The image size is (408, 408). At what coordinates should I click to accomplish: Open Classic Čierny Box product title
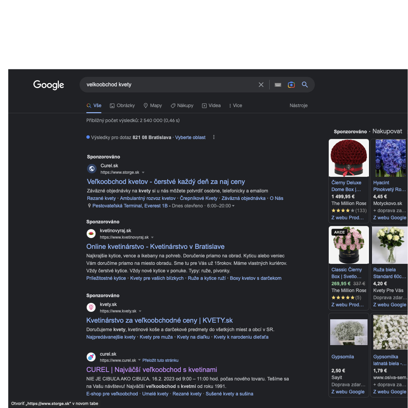347,273
